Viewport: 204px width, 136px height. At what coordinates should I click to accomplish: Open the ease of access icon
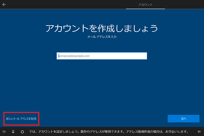pyautogui.click(x=4, y=132)
